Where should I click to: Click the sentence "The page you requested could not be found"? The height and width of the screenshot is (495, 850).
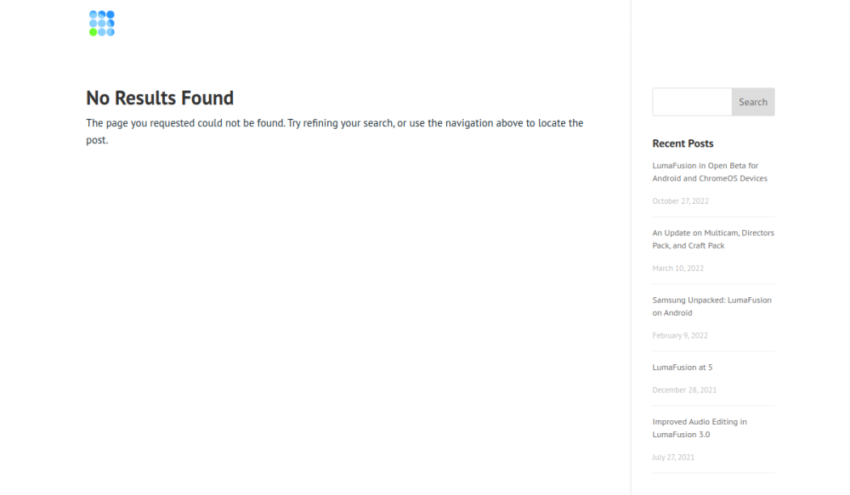coord(184,123)
